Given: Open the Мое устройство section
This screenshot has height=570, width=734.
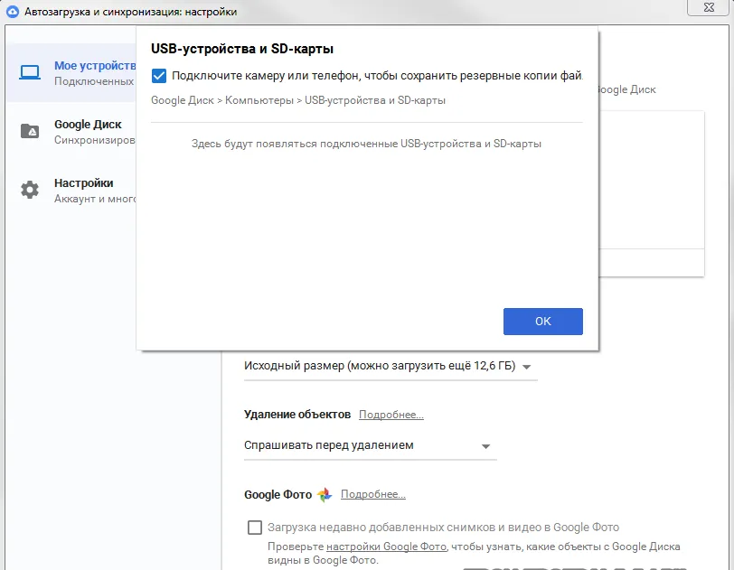Looking at the screenshot, I should [71, 72].
